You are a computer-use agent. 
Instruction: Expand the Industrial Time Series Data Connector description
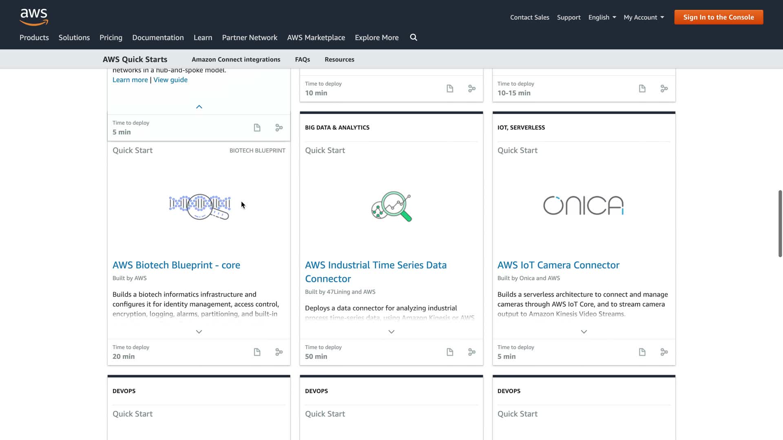coord(391,332)
